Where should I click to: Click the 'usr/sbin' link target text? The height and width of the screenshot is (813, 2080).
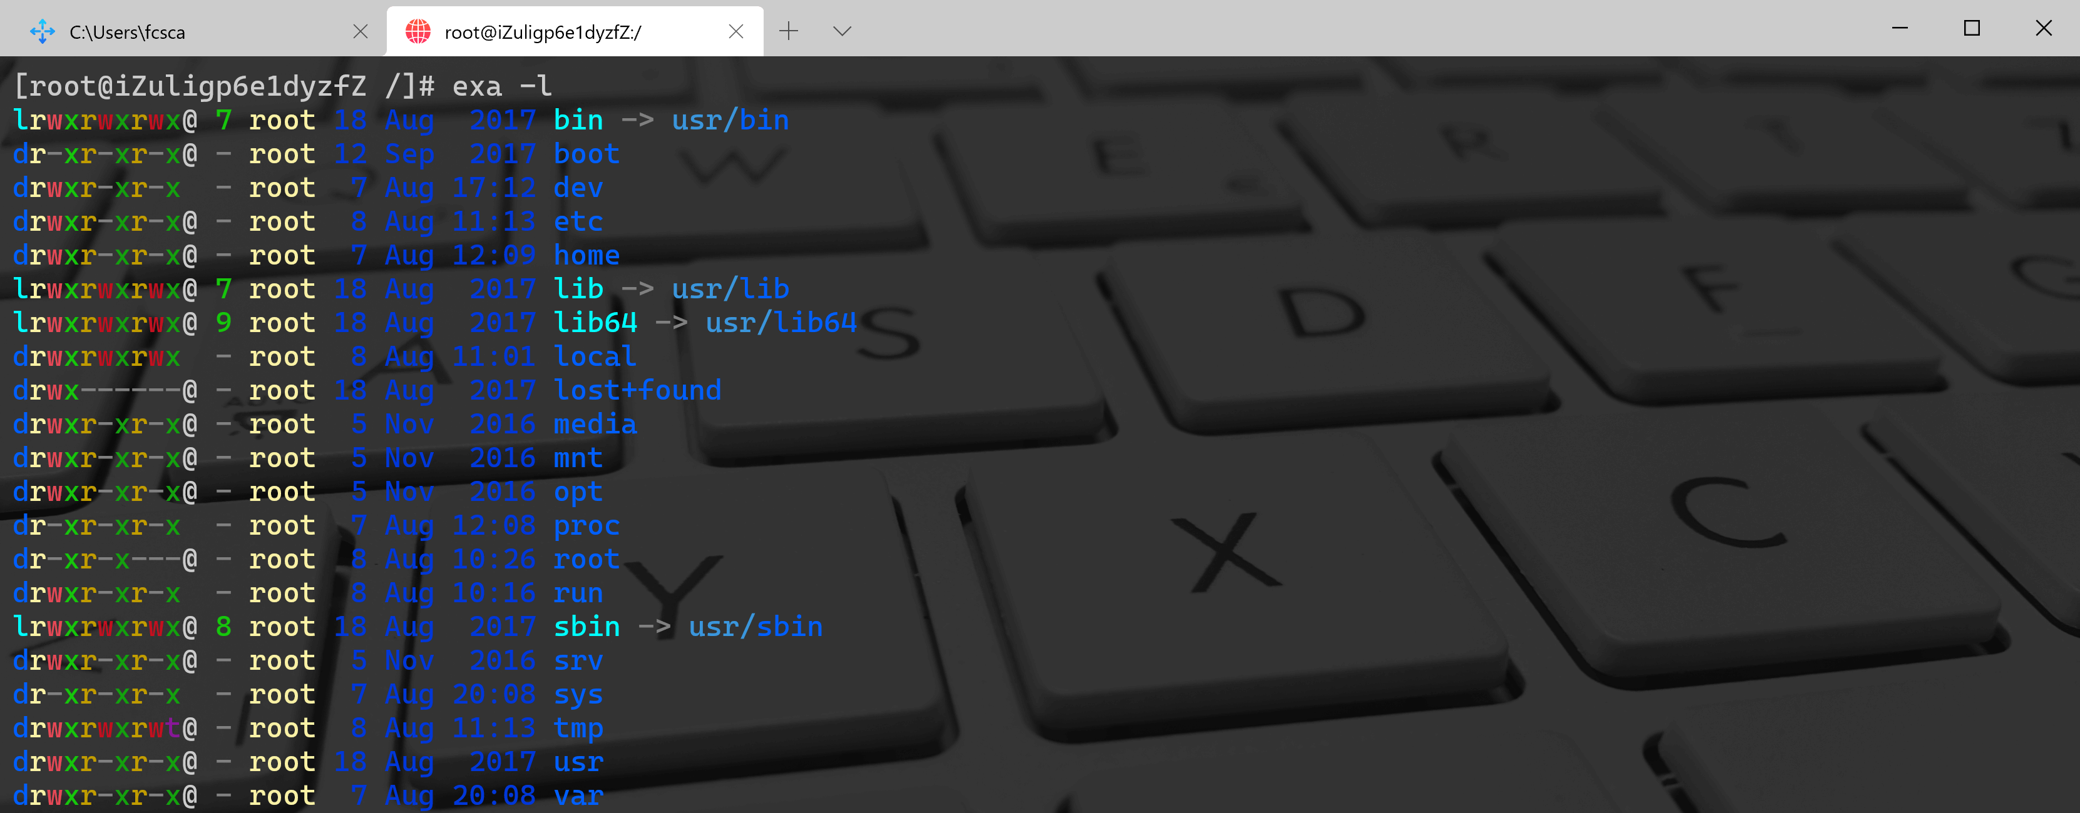point(755,627)
